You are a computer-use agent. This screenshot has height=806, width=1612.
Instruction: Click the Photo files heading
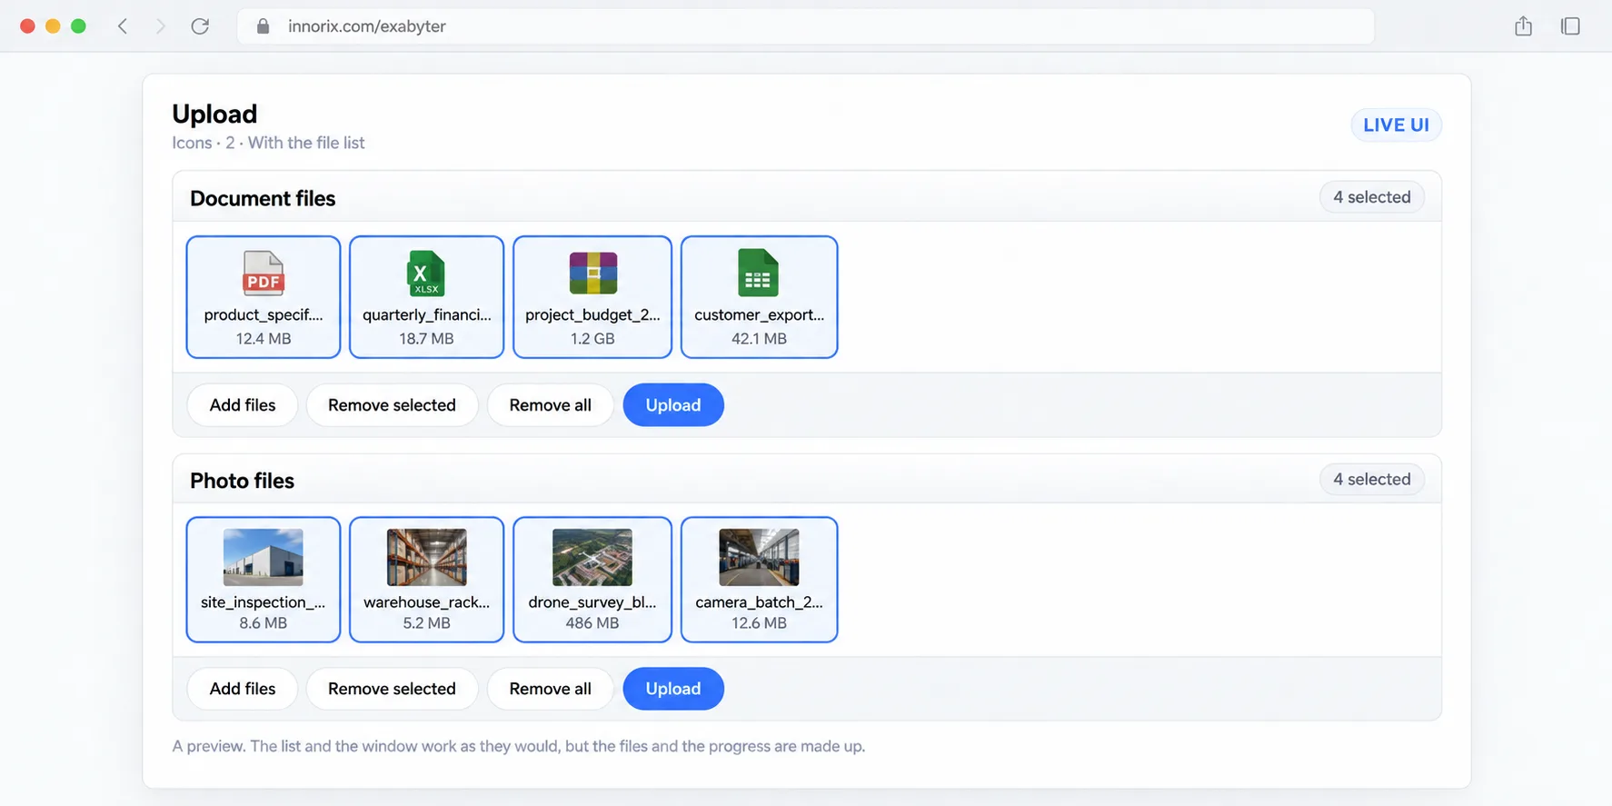point(242,481)
